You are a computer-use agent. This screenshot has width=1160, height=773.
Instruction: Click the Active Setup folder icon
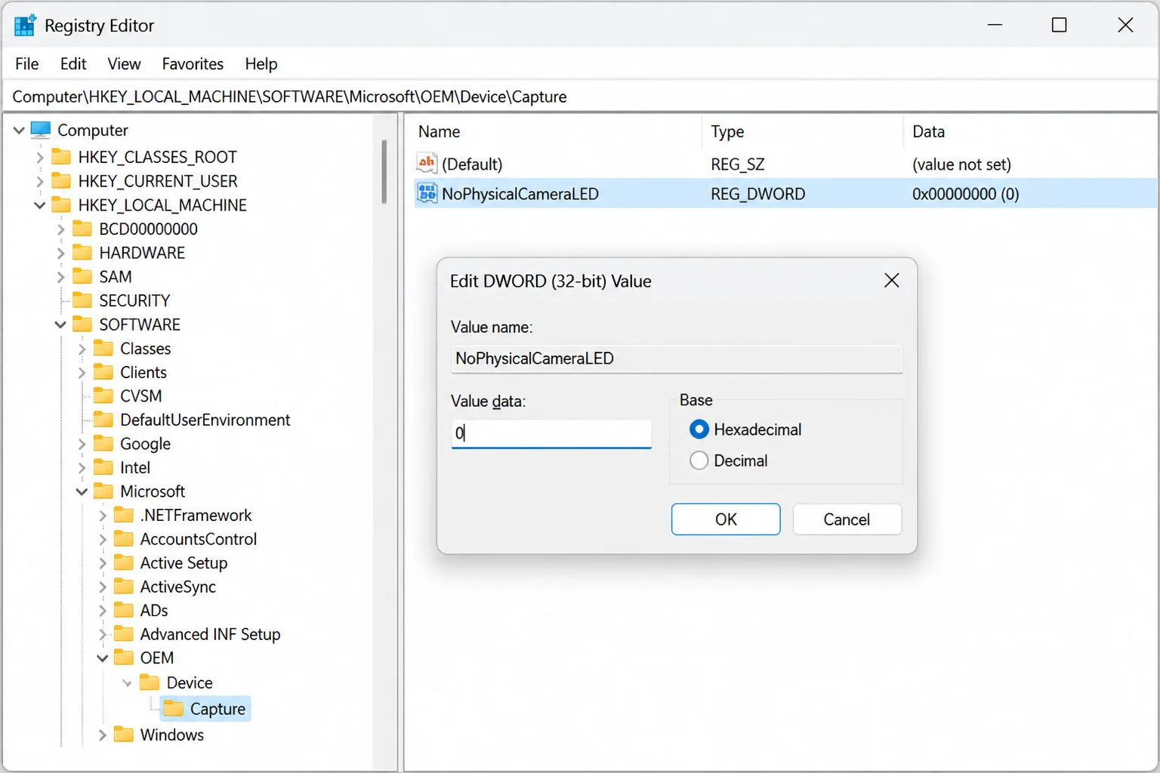tap(124, 563)
